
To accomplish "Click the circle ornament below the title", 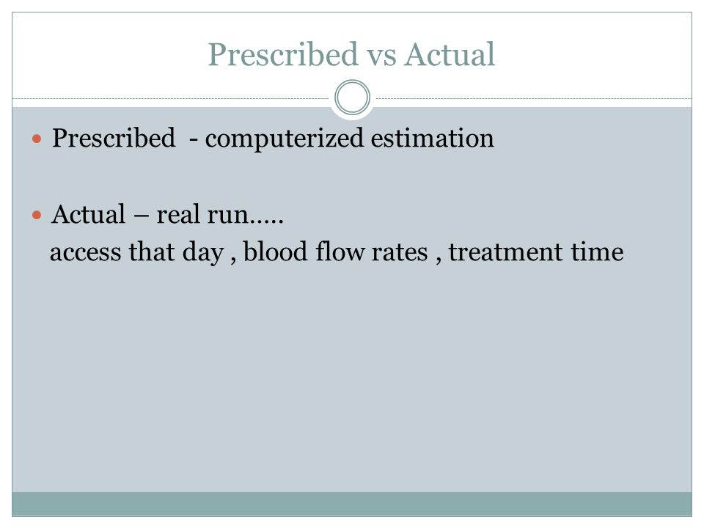I will coord(353,98).
